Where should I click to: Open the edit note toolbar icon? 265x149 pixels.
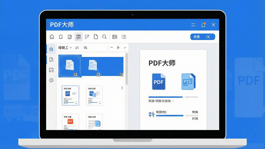click(x=70, y=37)
